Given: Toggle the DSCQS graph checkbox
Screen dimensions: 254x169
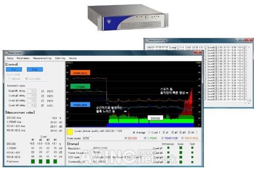Looking at the screenshot, I should point(126,138).
